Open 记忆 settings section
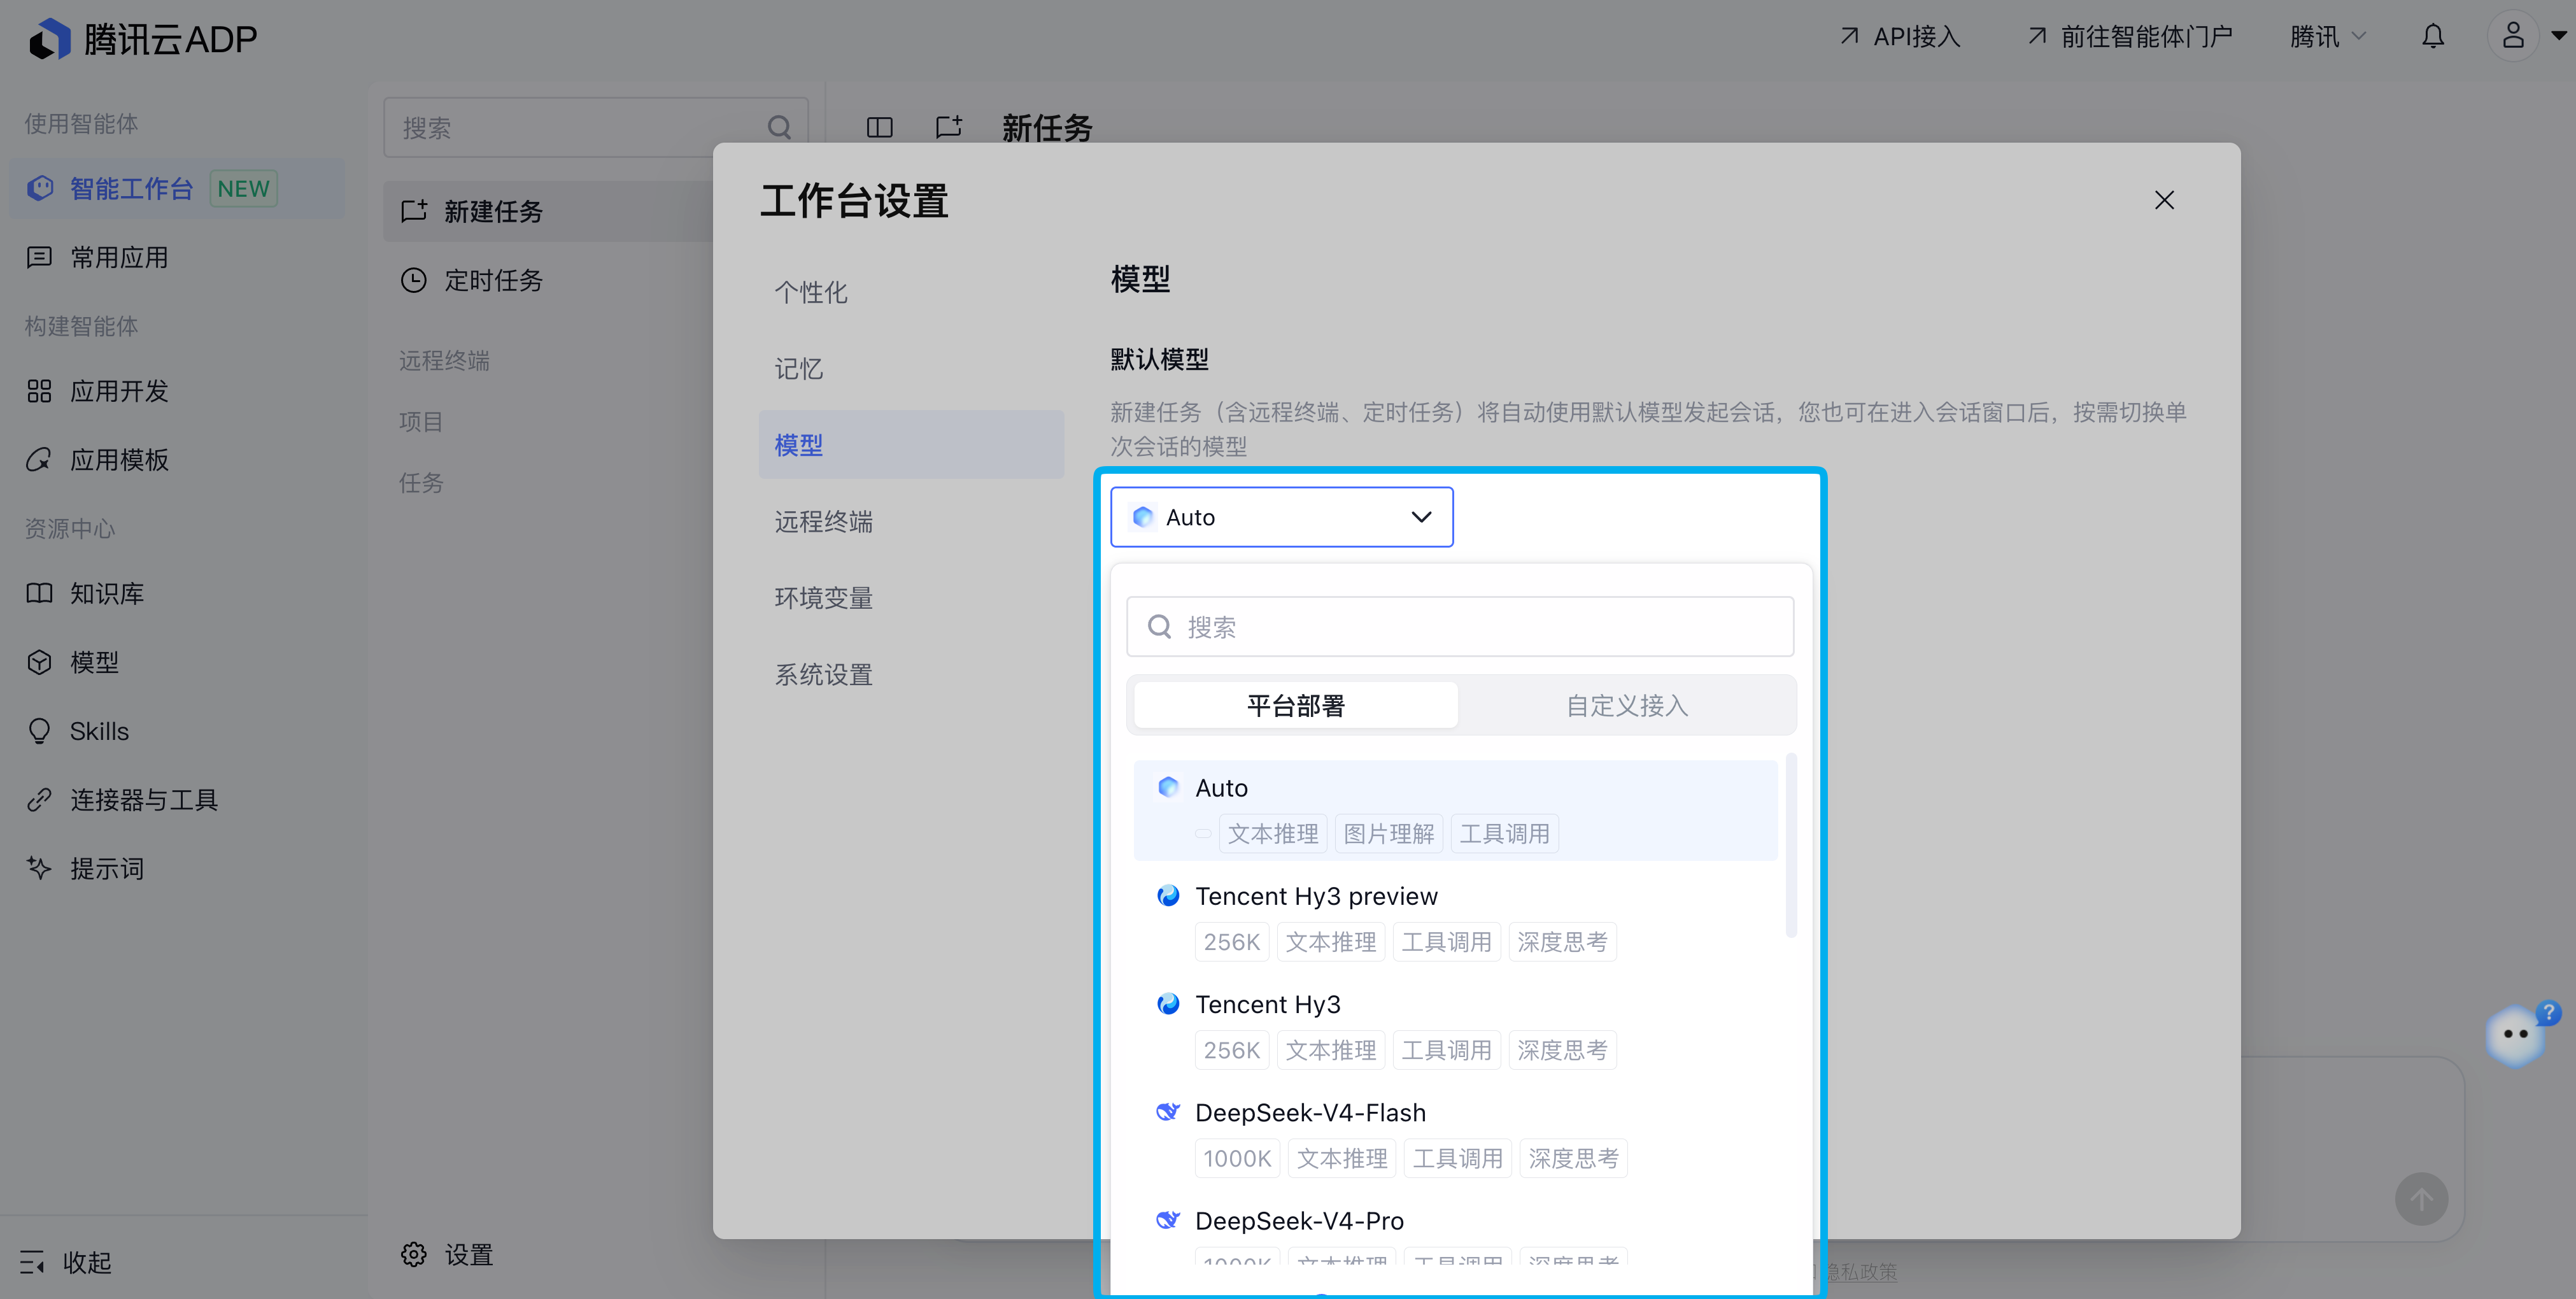Viewport: 2576px width, 1299px height. point(911,368)
